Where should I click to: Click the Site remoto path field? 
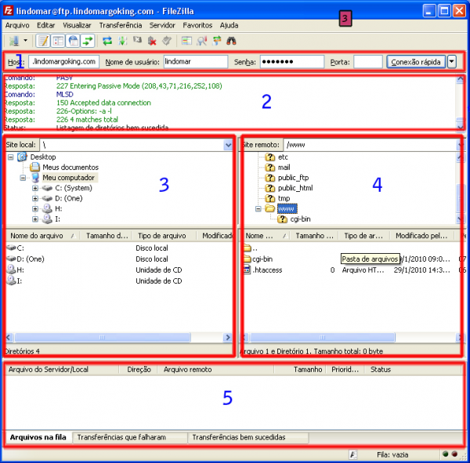click(371, 145)
